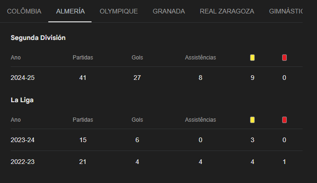Click yellow card icon in Segunda División header

point(252,58)
